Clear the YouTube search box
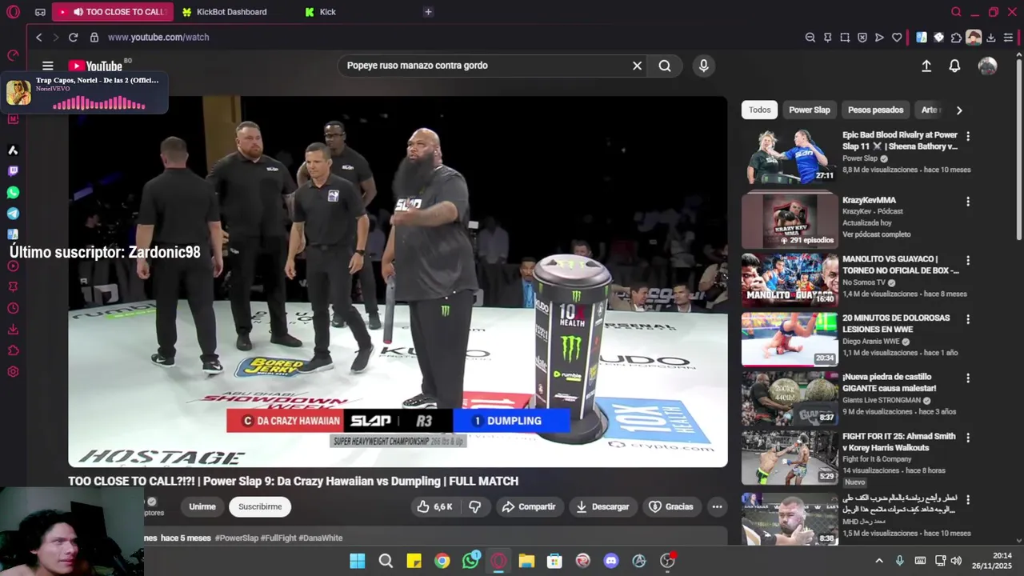 pyautogui.click(x=637, y=66)
